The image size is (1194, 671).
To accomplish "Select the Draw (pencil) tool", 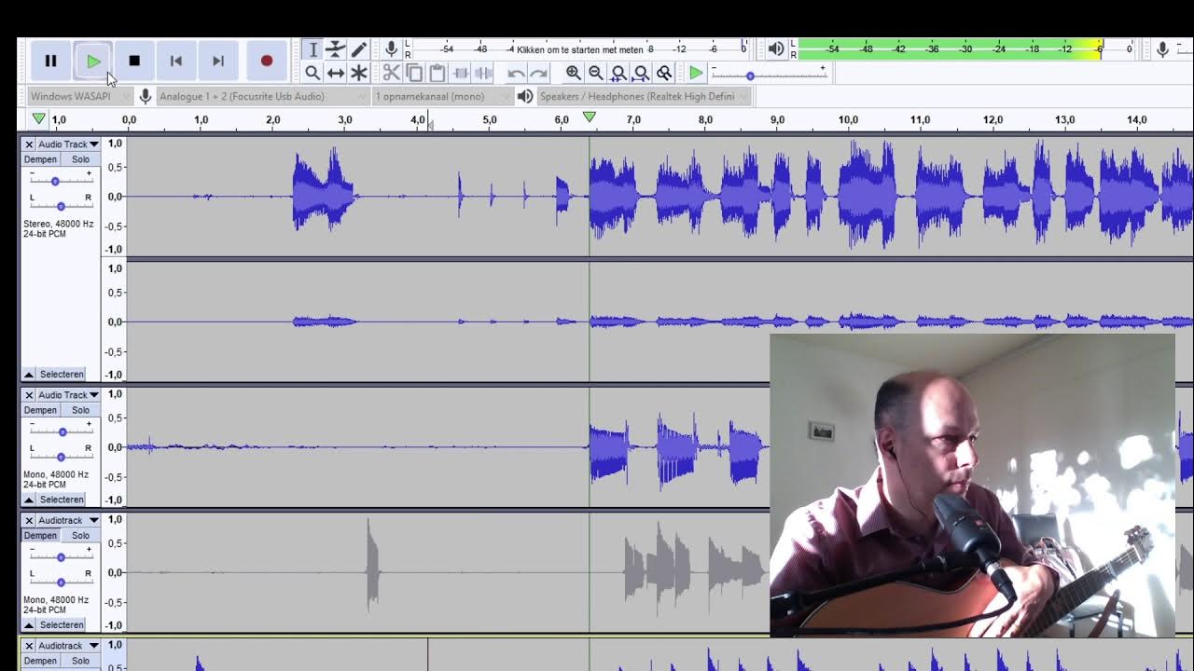I will [x=359, y=49].
